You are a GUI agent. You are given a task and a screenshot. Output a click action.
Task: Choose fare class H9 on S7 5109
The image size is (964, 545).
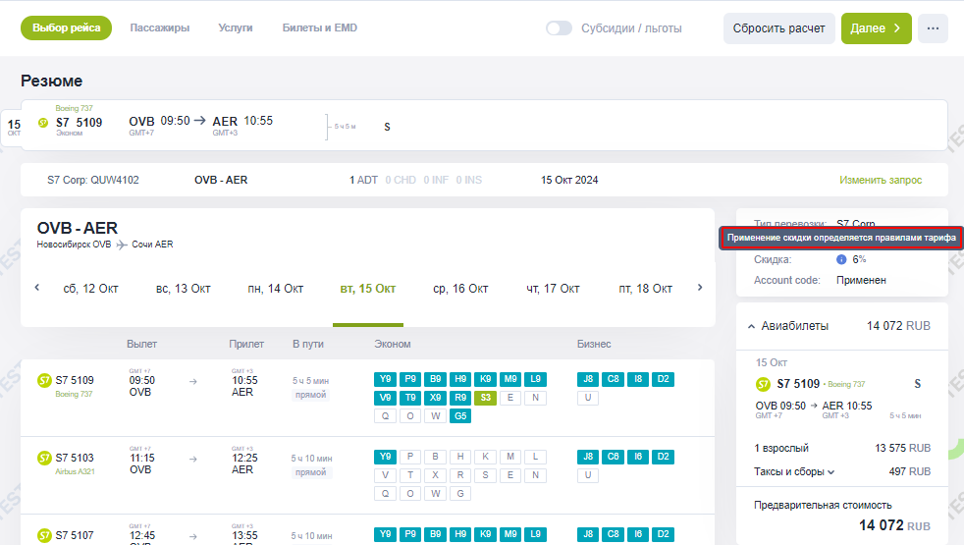click(x=460, y=379)
